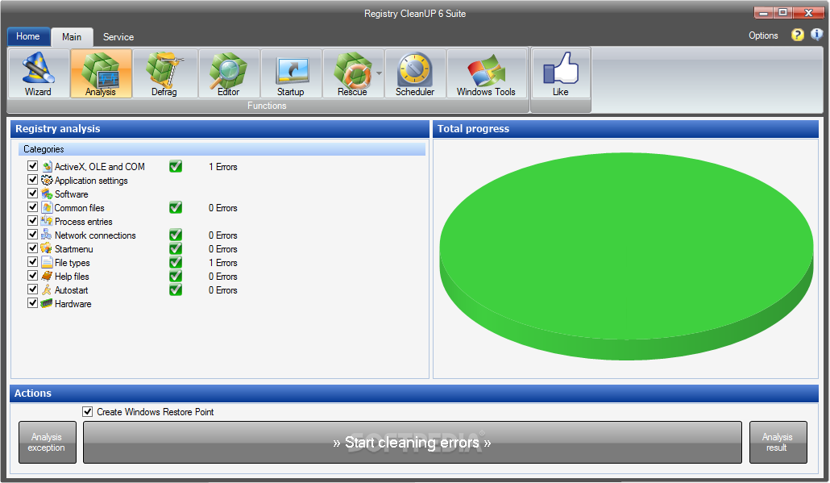
Task: Click green checkmark beside Autostart
Action: click(x=176, y=290)
